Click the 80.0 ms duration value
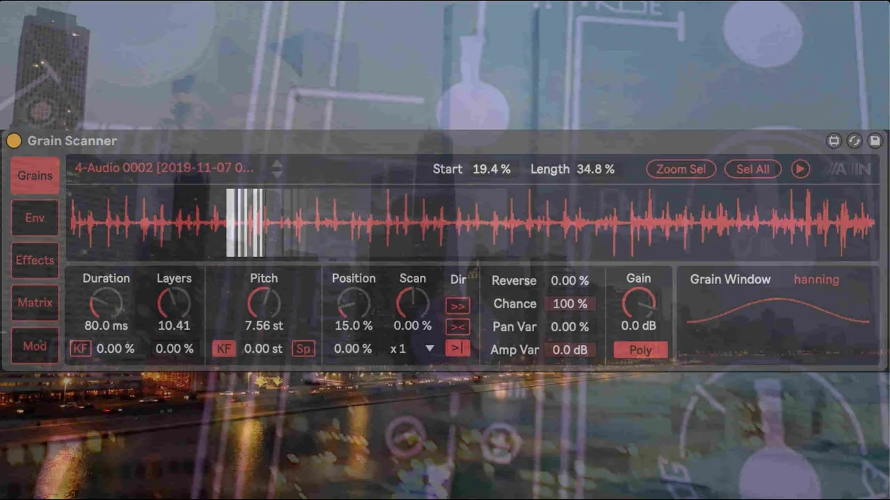Screen dimensions: 890x500 coord(106,326)
